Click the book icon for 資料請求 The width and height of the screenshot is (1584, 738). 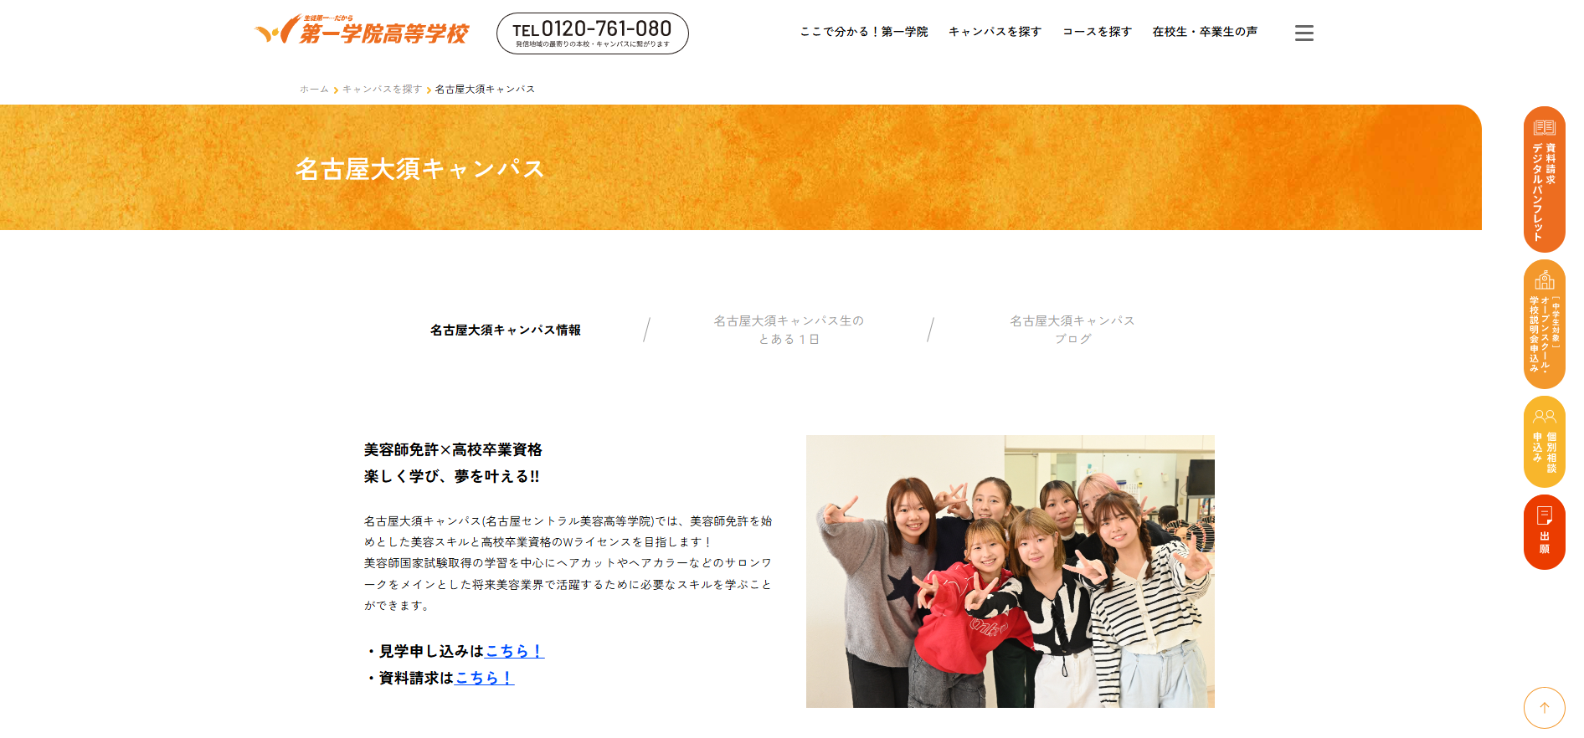[1545, 128]
